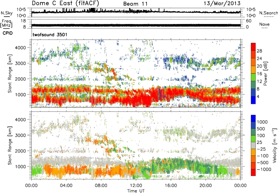Click the 'Velocity [m s-1]' colorbar label
This screenshot has width=278, height=193.
point(275,145)
